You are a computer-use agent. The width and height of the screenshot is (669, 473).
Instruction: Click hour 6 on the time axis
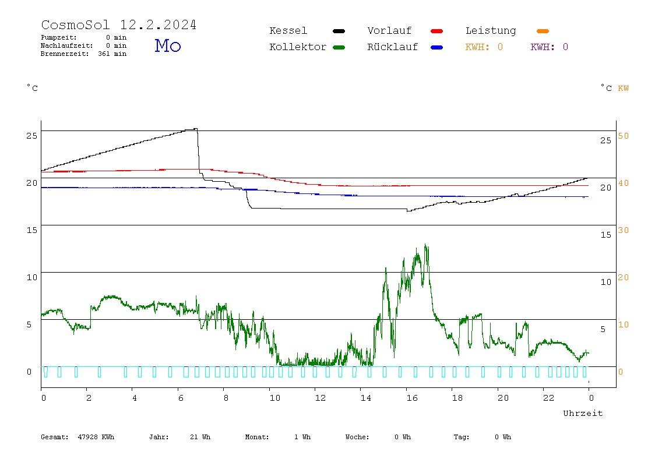181,398
